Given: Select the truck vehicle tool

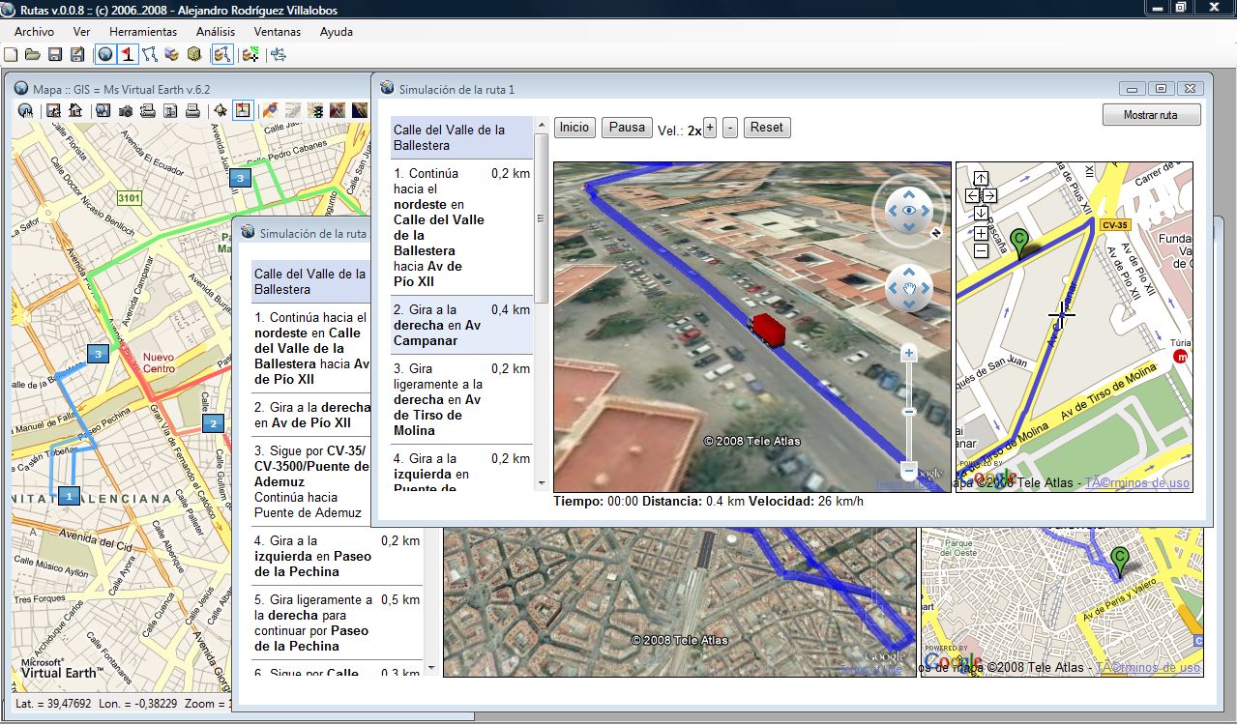Looking at the screenshot, I should 172,55.
